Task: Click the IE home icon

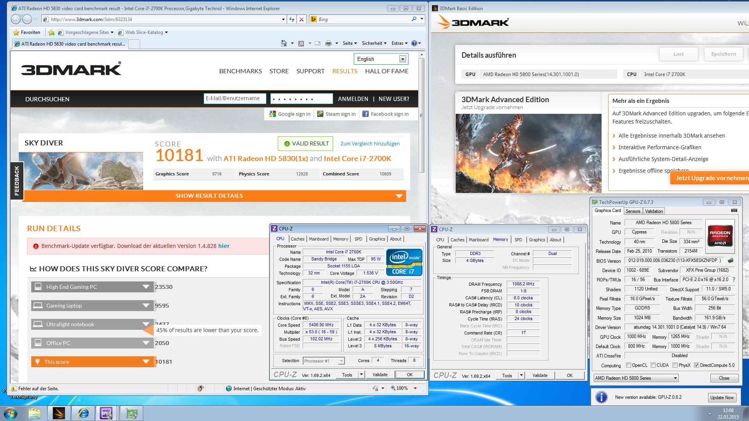Action: coord(284,43)
